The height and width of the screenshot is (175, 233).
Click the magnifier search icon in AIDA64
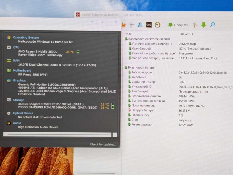click(212, 25)
